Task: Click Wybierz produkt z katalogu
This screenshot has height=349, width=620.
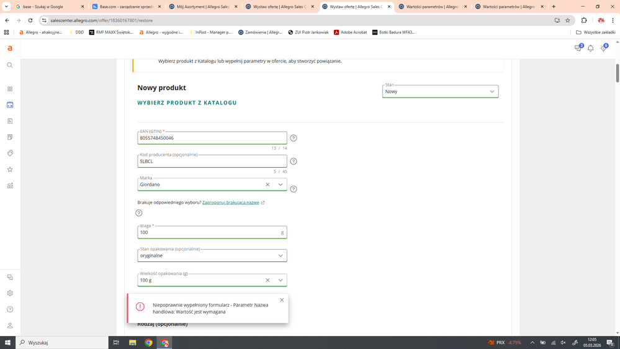Action: tap(187, 103)
